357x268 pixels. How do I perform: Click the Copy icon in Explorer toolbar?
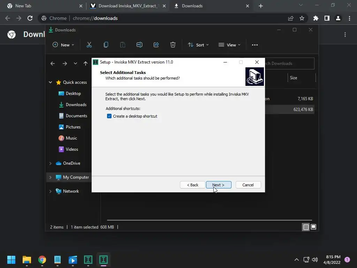coord(106,45)
